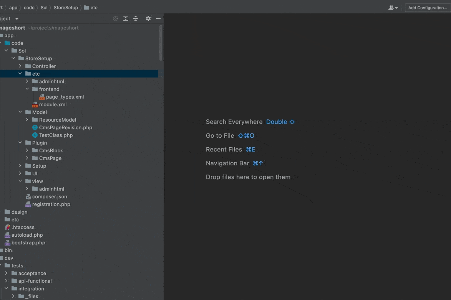Open the Project view dropdown
This screenshot has height=300, width=451.
click(x=17, y=19)
